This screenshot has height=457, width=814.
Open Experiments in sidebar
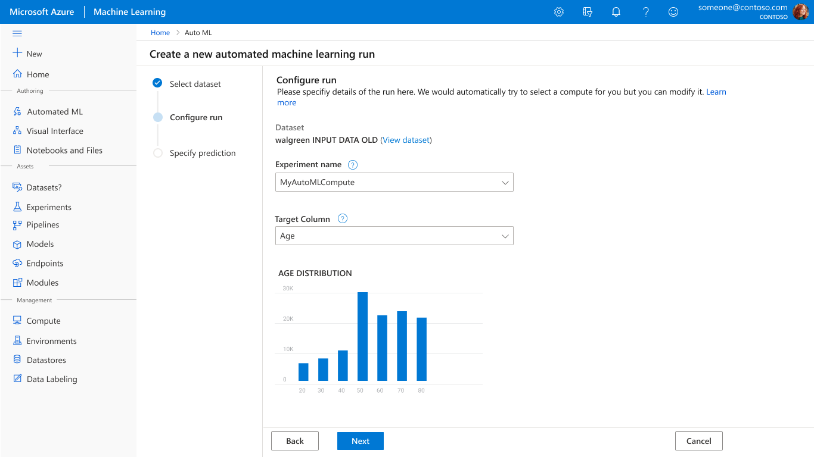point(49,207)
